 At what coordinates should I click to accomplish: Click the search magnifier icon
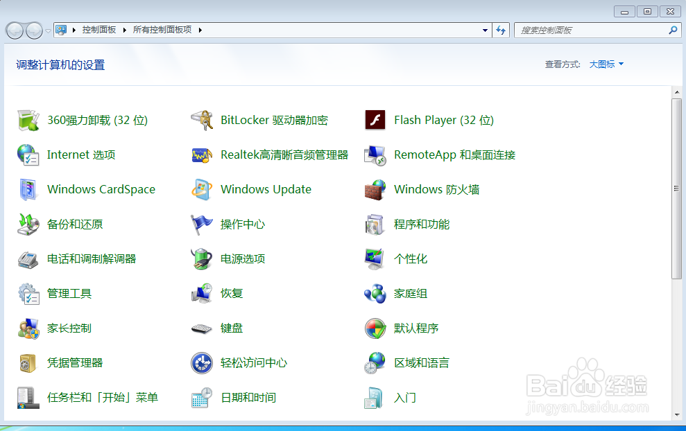coord(673,30)
